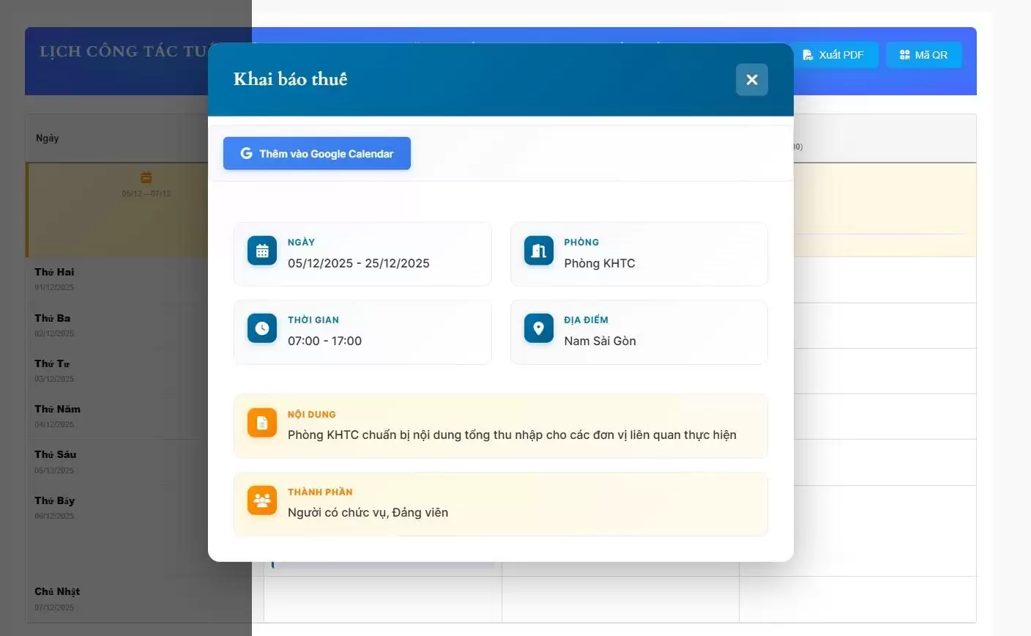This screenshot has height=636, width=1031.
Task: Click the document icon beside Nội dung
Action: 262,423
